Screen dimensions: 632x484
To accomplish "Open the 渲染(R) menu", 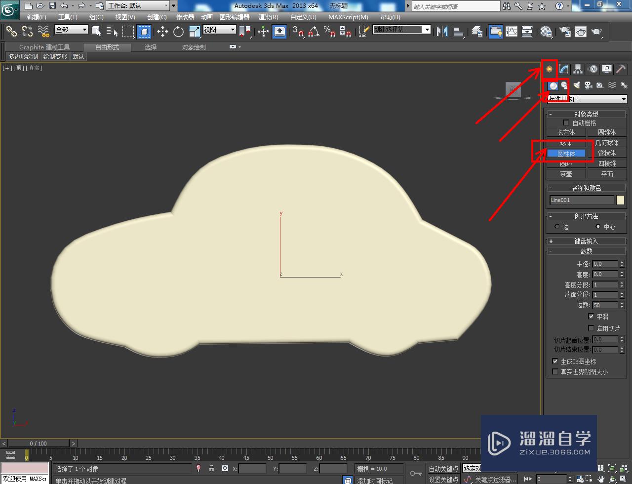I will (269, 17).
